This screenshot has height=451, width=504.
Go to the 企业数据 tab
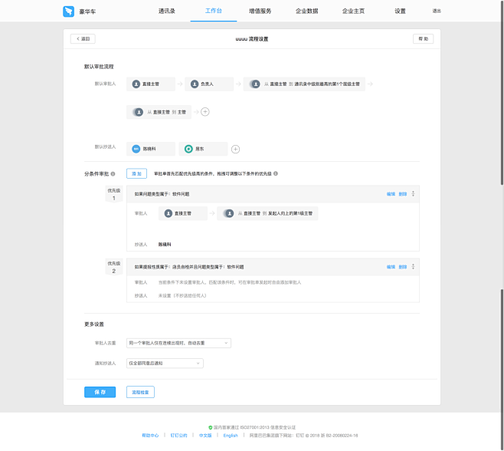pyautogui.click(x=306, y=11)
